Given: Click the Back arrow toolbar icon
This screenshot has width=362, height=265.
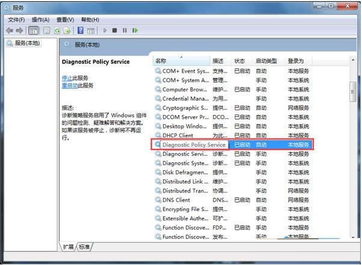Looking at the screenshot, I should 10,31.
